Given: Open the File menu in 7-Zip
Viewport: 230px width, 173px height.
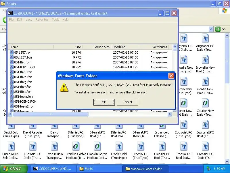Looking at the screenshot, I should 11,20.
